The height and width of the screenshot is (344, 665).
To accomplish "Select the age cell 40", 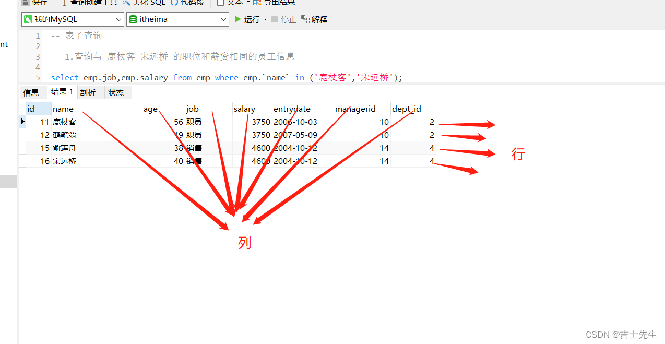I will (x=163, y=161).
